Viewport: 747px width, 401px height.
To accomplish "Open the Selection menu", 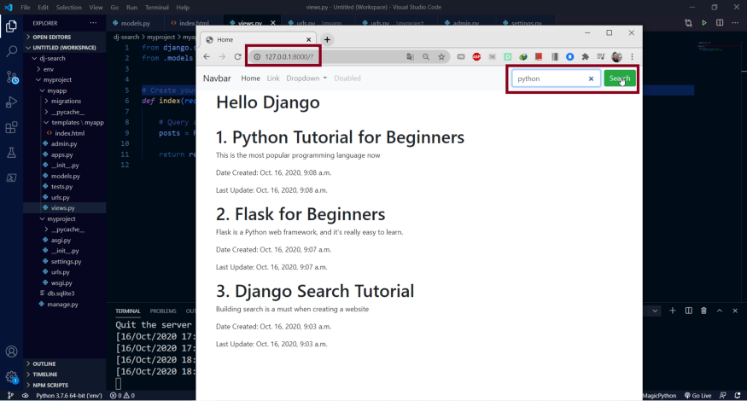I will 68,7.
